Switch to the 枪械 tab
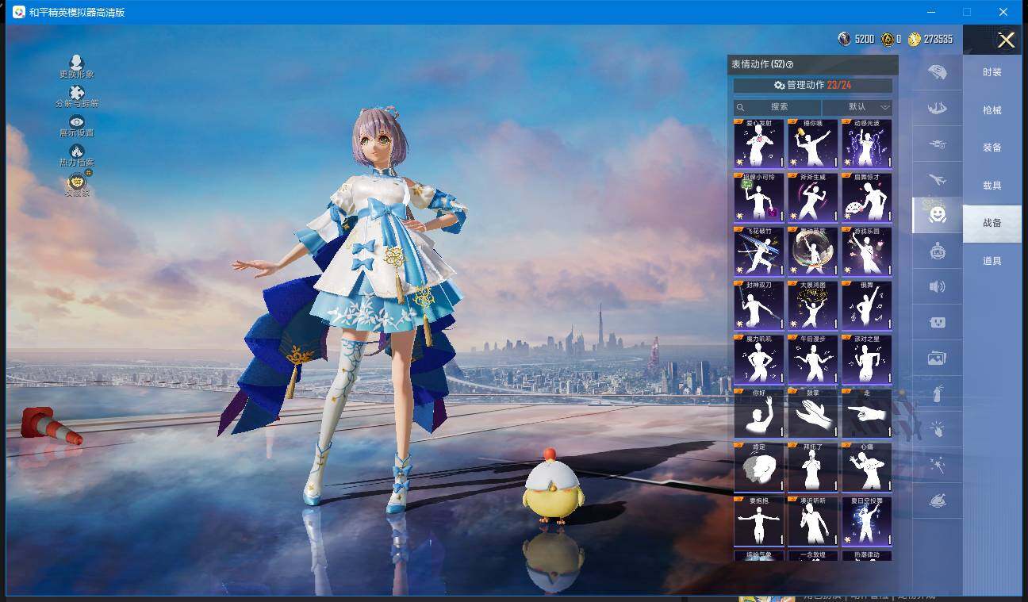Image resolution: width=1028 pixels, height=602 pixels. click(992, 110)
